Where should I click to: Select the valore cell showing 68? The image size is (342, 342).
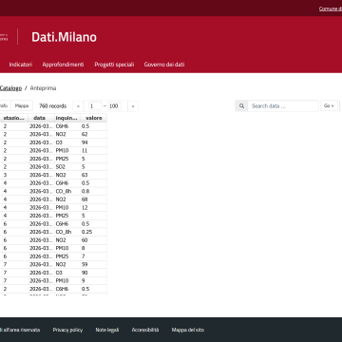pyautogui.click(x=93, y=199)
